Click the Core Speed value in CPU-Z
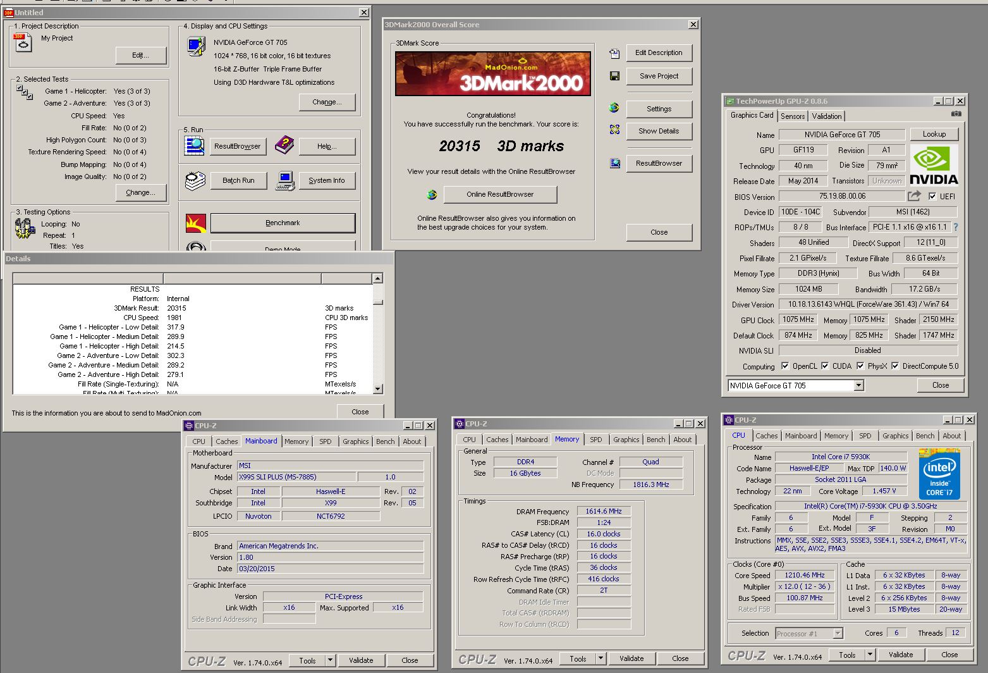This screenshot has height=673, width=988. pos(805,576)
